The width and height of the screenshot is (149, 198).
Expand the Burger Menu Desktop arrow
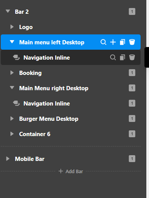tap(12, 118)
